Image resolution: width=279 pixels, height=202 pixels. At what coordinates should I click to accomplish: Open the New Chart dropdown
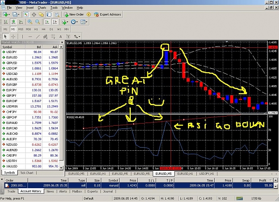[6, 14]
